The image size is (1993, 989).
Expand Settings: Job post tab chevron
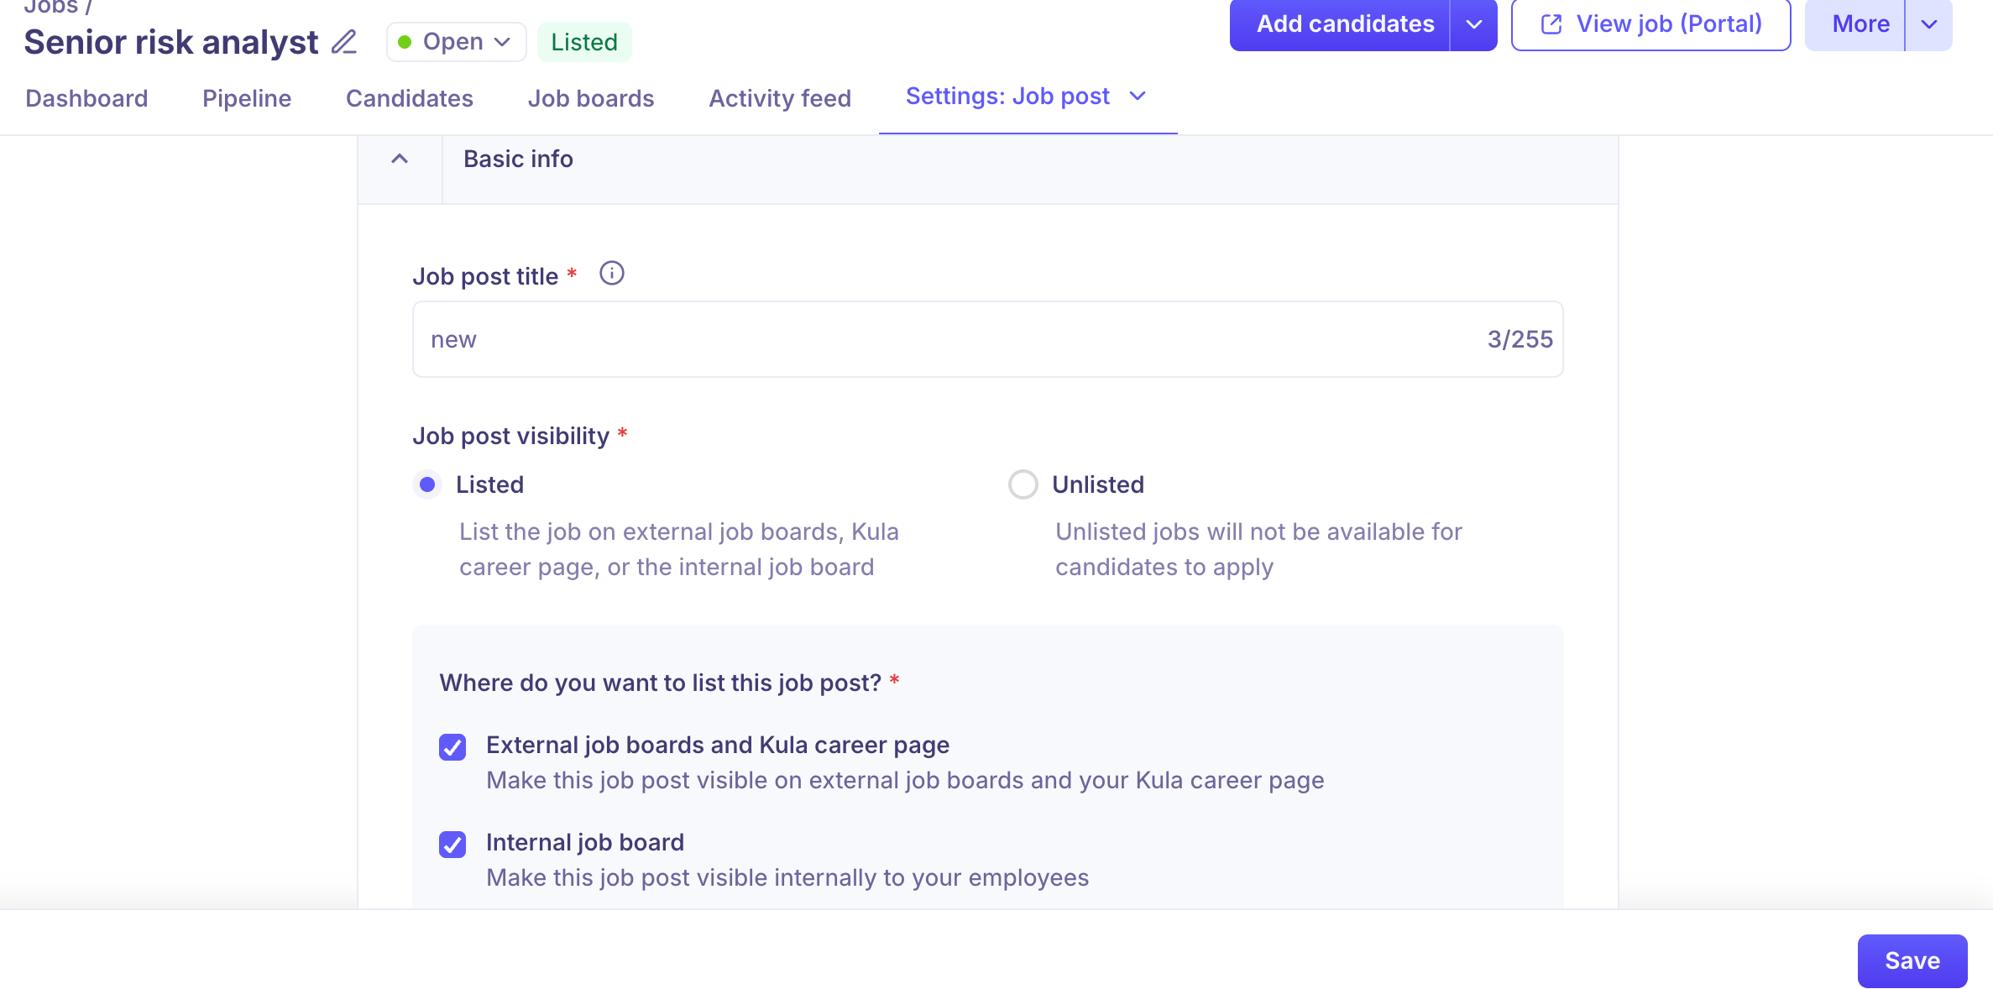1138,97
